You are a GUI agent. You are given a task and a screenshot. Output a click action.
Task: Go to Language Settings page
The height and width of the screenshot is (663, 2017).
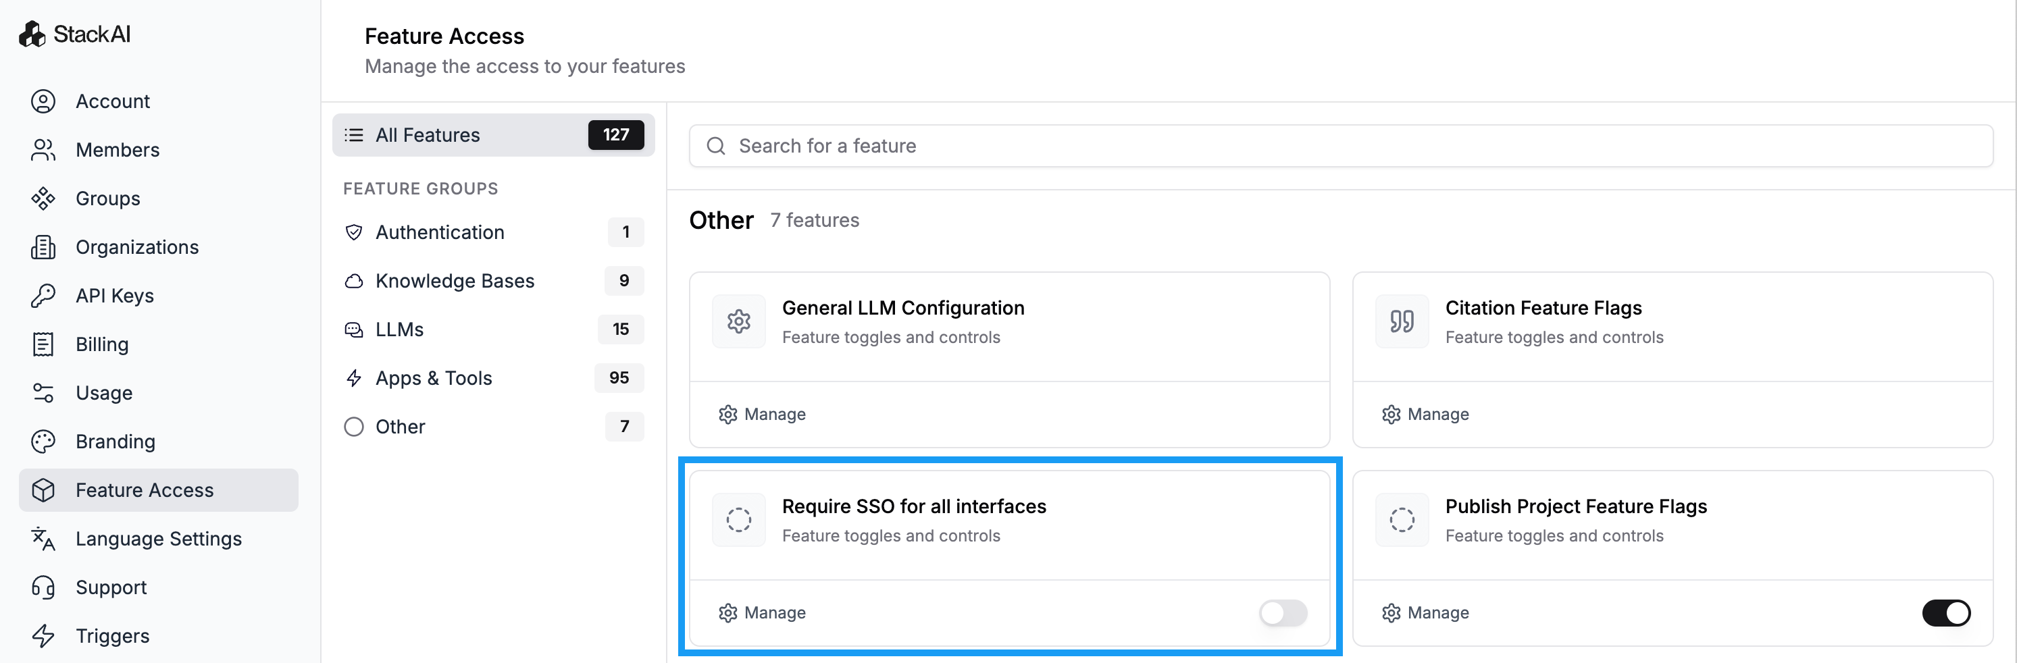[x=158, y=539]
